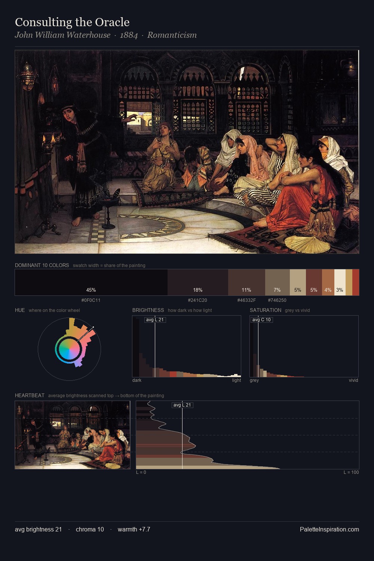Select the 18% dark brown swatch
374x561 pixels.
198,282
